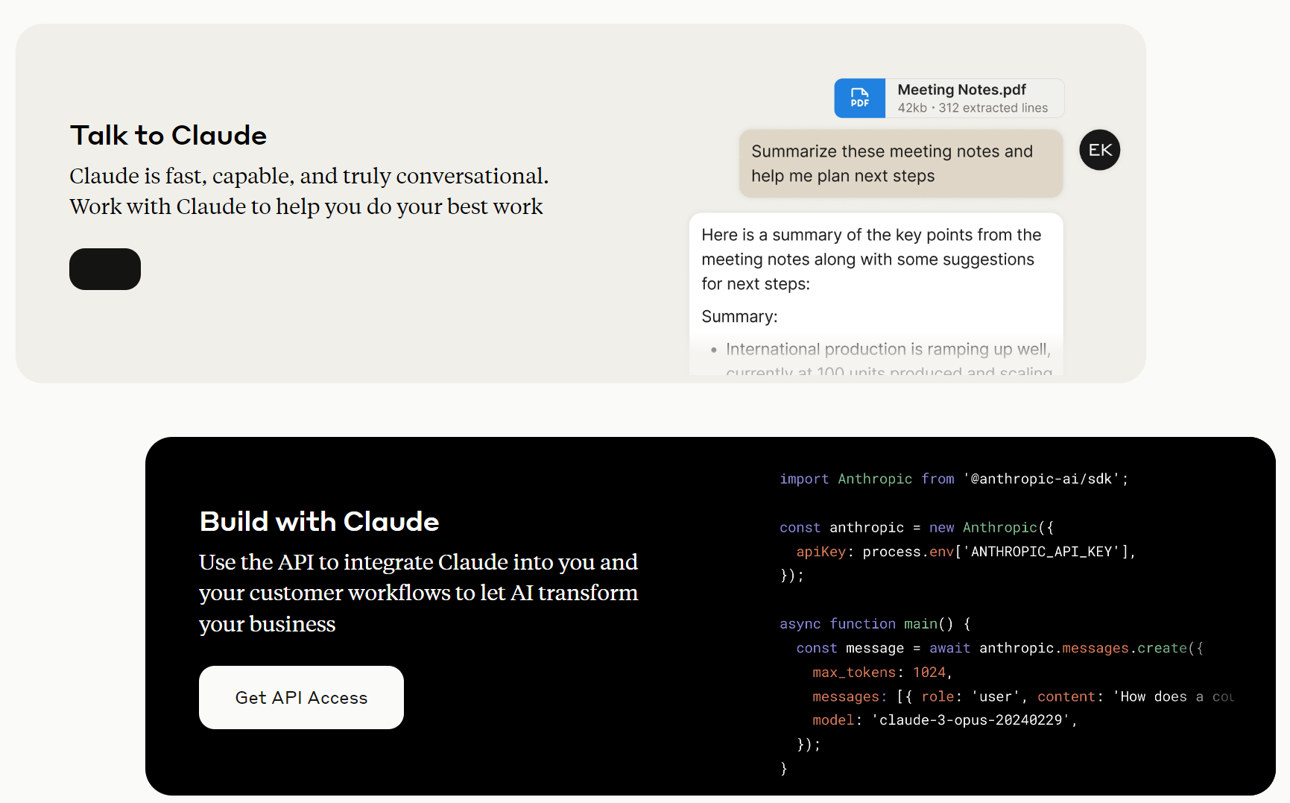Click the 'messages: [{ role: user' code line
The width and height of the screenshot is (1290, 803).
click(1023, 696)
